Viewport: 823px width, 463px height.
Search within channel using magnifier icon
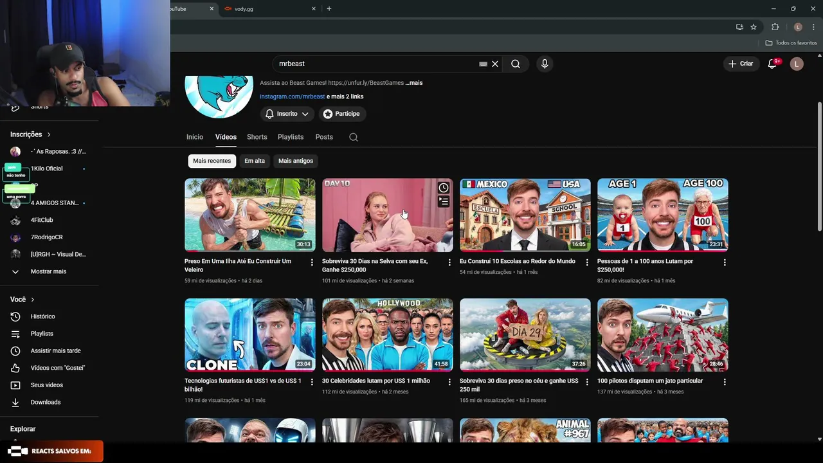(354, 137)
